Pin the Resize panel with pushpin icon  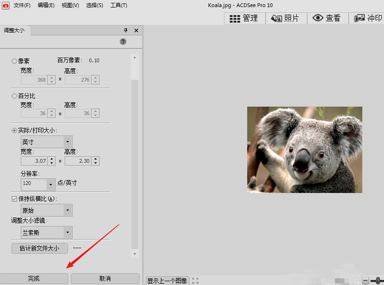(x=125, y=30)
